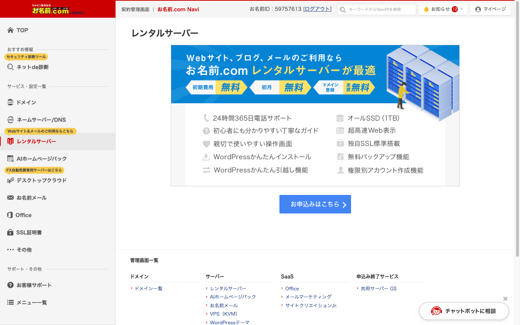Open メニュー一覧 in the sidebar
The height and width of the screenshot is (325, 520).
click(x=58, y=302)
